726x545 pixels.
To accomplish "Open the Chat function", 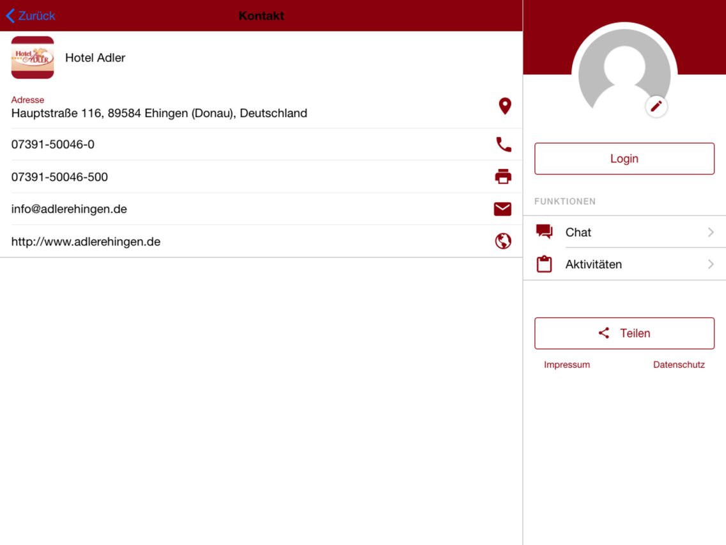I will coord(624,232).
